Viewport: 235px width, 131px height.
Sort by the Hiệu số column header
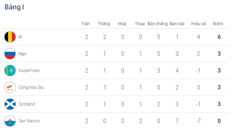pos(198,24)
